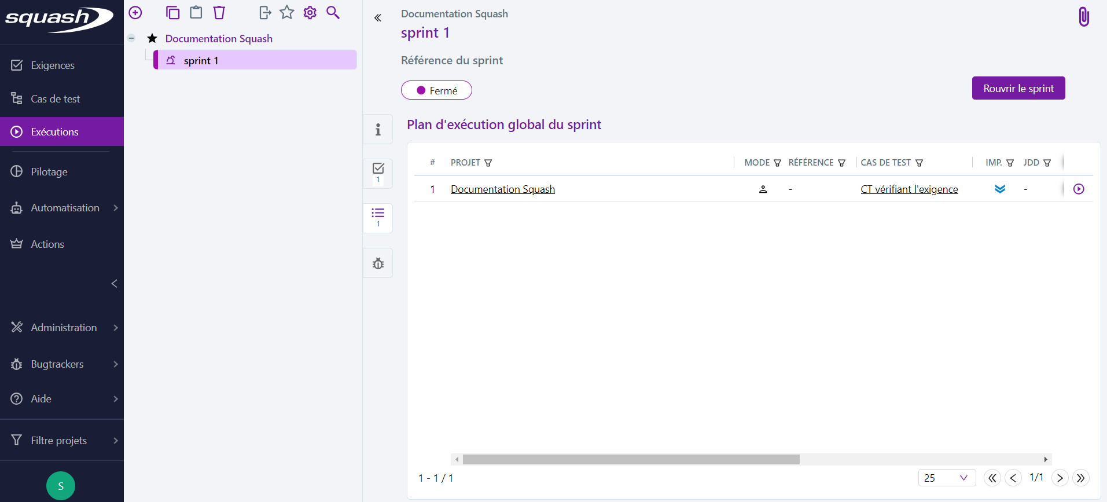This screenshot has height=502, width=1107.
Task: Toggle the PROJET column filter
Action: (488, 163)
